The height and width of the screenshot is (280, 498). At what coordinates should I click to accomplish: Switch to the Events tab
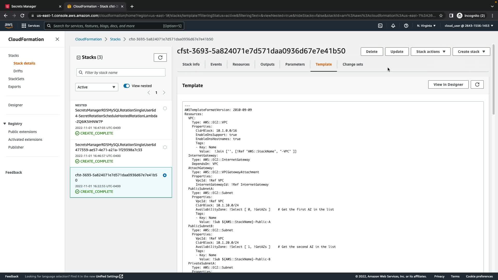tap(216, 64)
